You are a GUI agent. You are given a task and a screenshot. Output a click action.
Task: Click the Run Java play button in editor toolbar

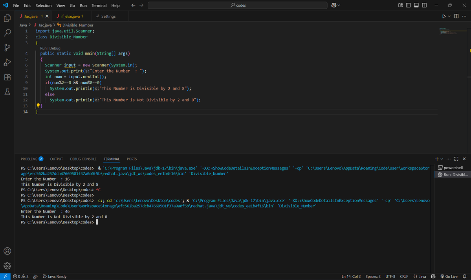tap(444, 16)
